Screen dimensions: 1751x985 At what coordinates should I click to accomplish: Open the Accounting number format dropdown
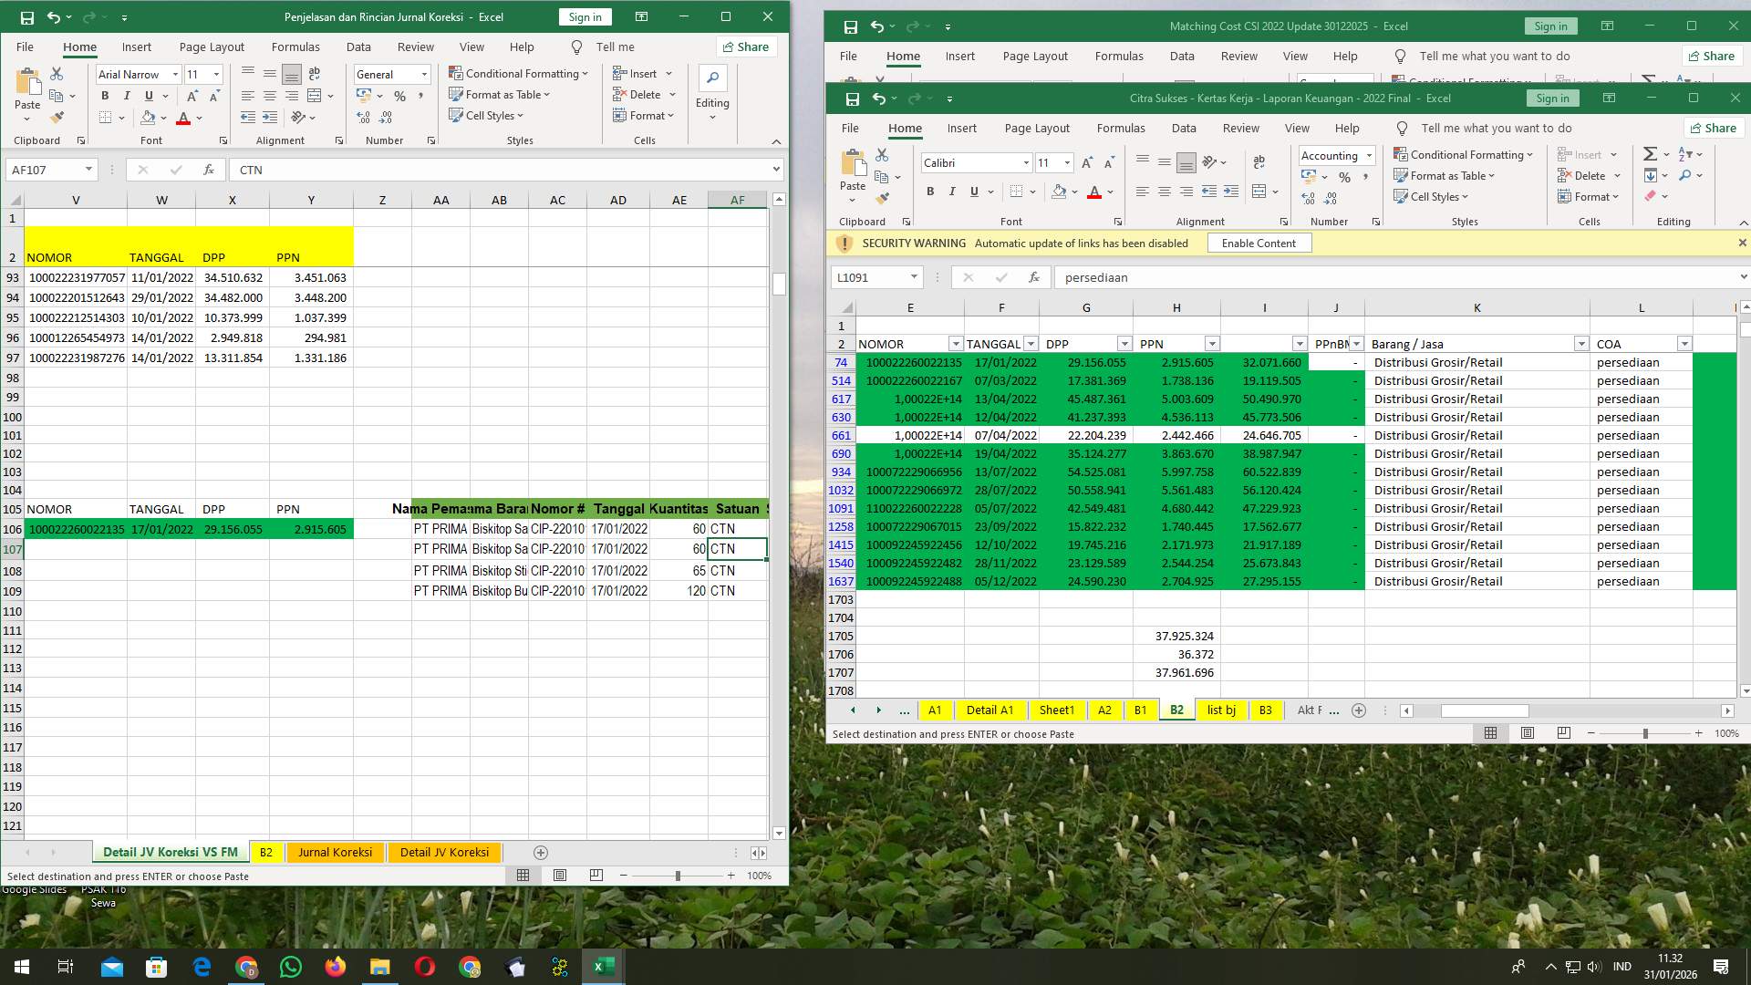1368,155
